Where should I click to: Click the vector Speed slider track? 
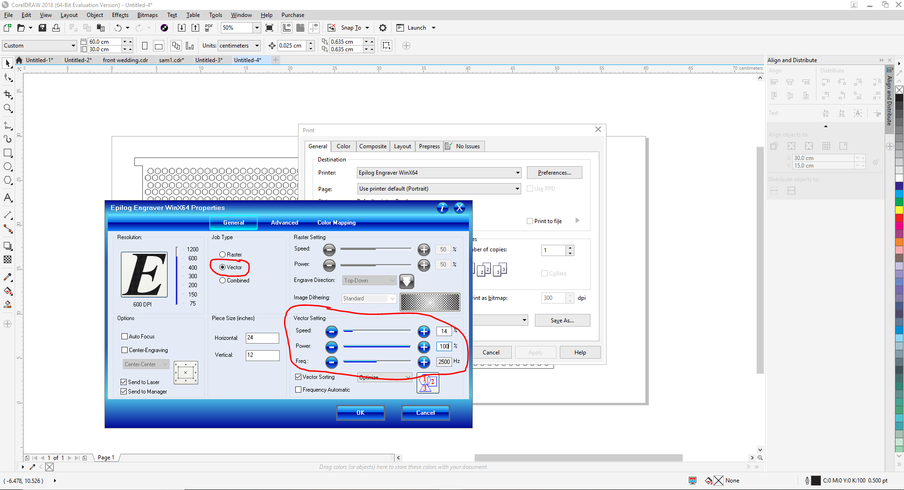click(x=377, y=331)
